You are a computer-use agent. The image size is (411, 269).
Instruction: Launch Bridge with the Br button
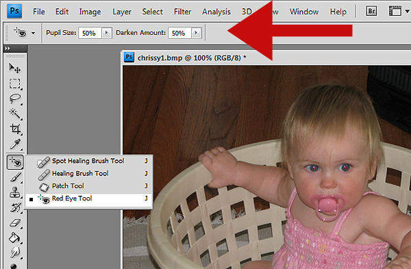[x=371, y=11]
